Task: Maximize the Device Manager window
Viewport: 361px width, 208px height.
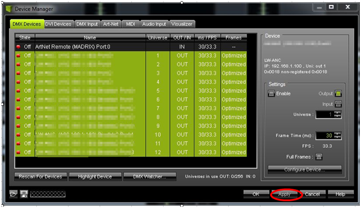Action: click(331, 7)
